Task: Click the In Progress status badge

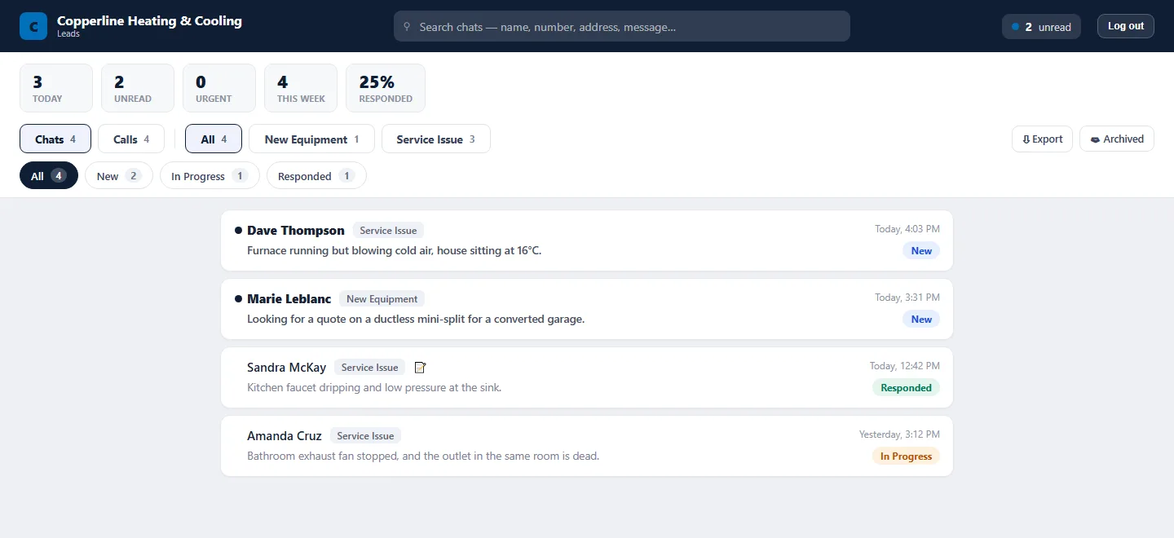Action: 906,456
